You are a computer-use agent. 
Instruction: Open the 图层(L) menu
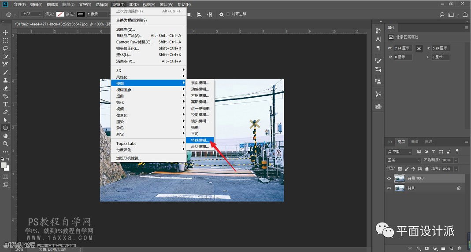pos(68,4)
